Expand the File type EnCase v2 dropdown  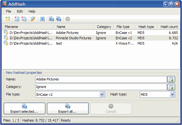pos(102,95)
